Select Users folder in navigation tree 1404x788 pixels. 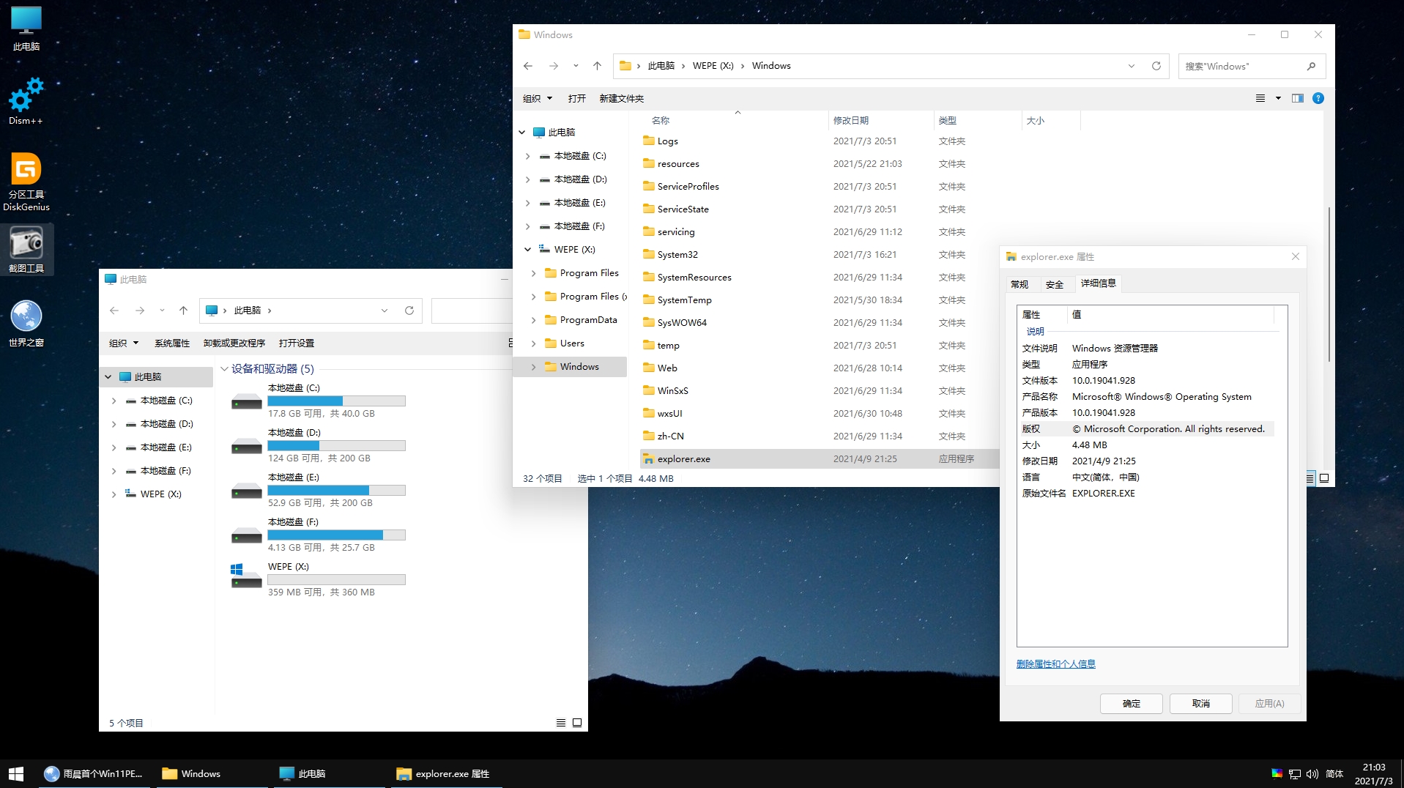point(572,343)
